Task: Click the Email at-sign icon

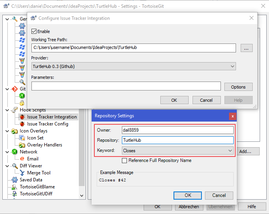Action: (22, 159)
